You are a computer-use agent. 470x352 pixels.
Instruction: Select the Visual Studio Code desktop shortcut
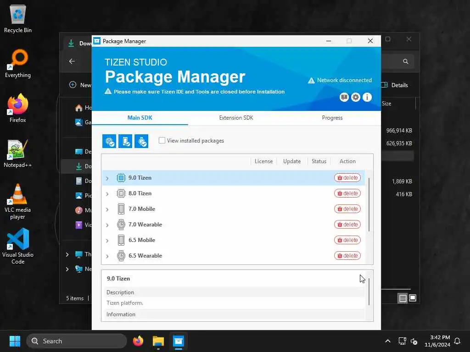(x=18, y=247)
